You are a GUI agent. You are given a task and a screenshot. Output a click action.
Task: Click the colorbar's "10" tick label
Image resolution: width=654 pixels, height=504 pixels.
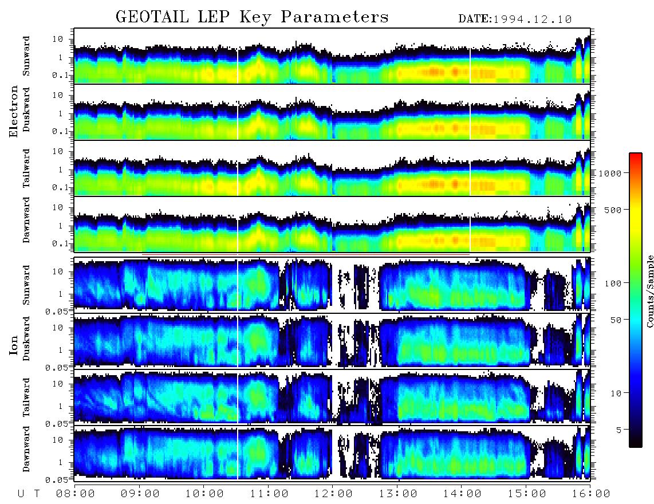(616, 393)
